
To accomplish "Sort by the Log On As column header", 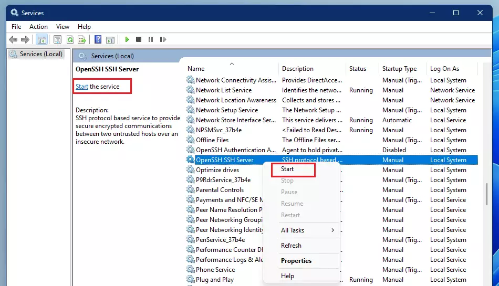I will (452, 69).
